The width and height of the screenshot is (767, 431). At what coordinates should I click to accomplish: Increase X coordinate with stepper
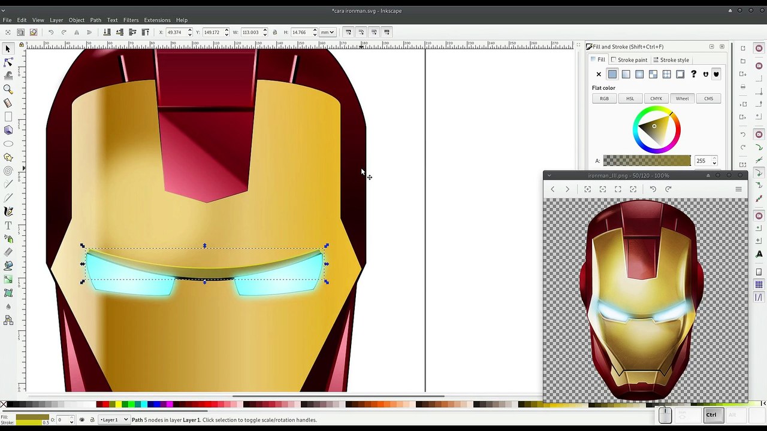point(189,30)
